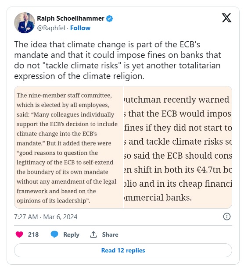Click the "opinions of its leadership" image text
This screenshot has height=270, width=244.
[x=54, y=201]
